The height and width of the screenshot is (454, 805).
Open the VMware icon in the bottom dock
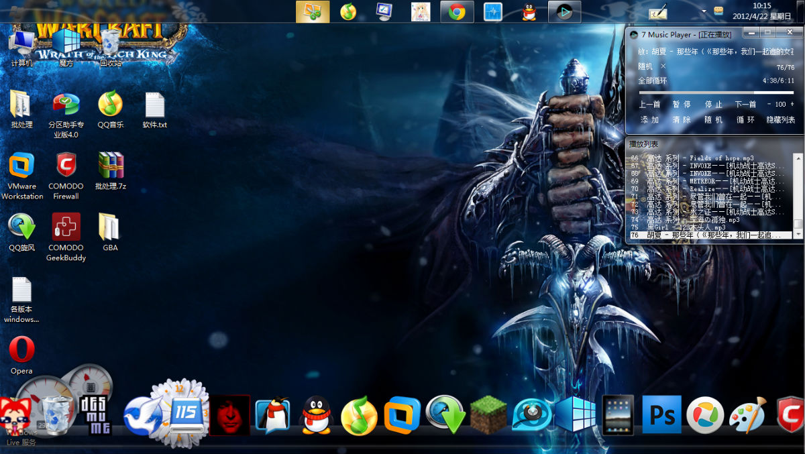point(402,414)
